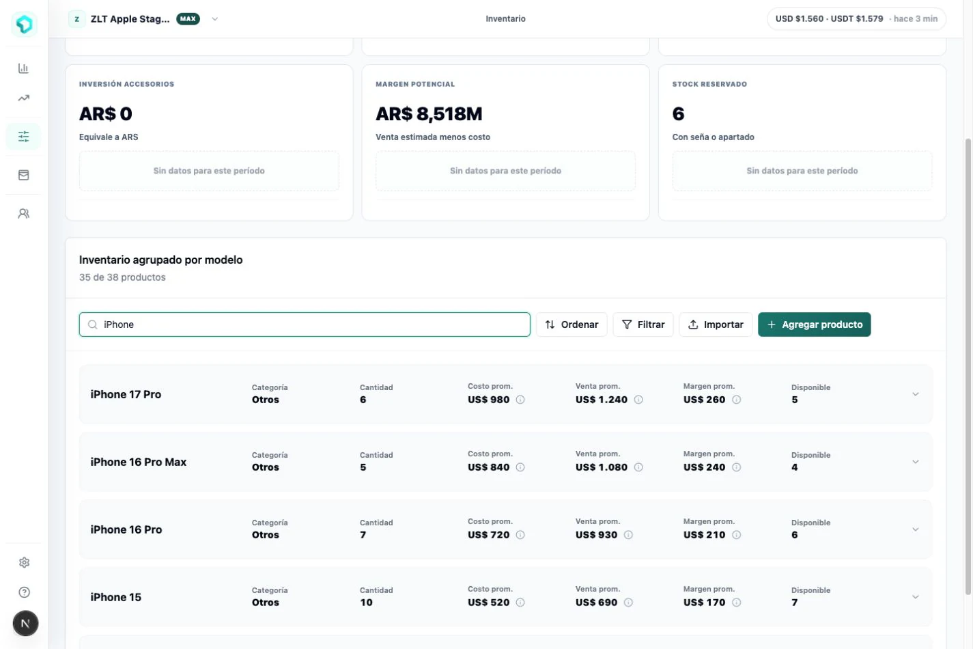Click US$ 170 margen value

point(705,603)
